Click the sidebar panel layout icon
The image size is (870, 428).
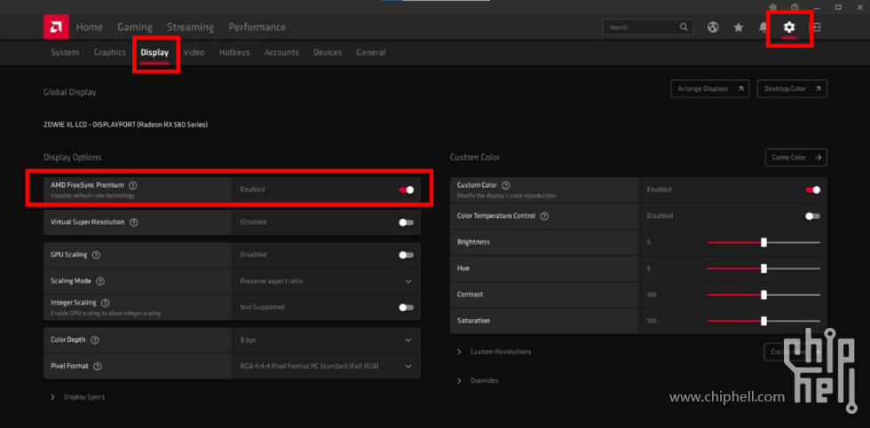point(816,27)
